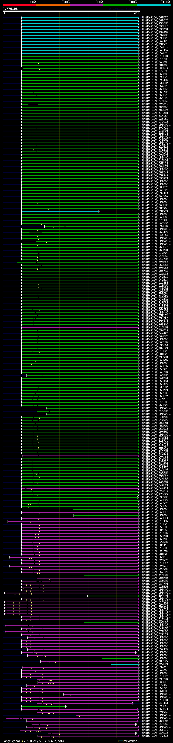Select the UniRef100_B9A008 label
173x743 pixels.
[x=155, y=596]
